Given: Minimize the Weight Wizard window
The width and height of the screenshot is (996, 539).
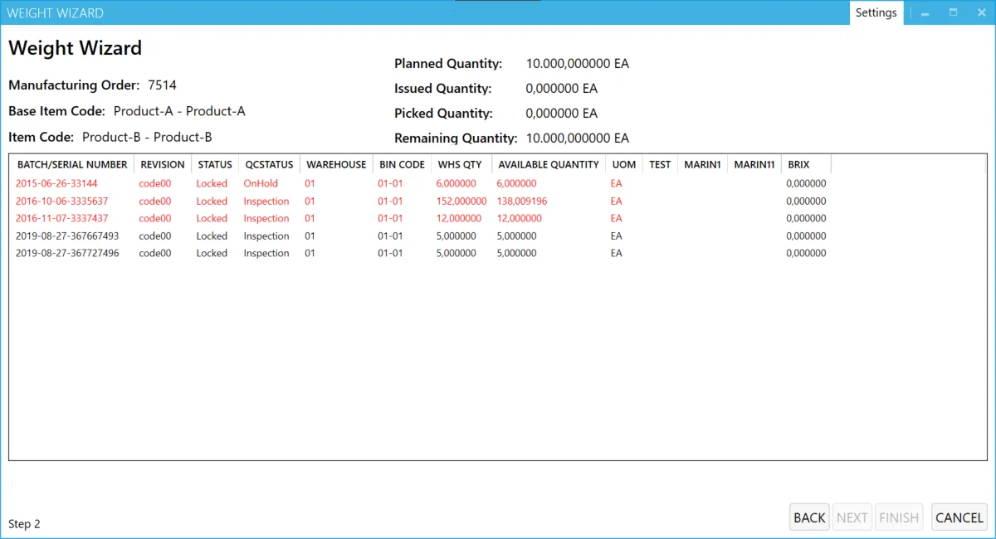Looking at the screenshot, I should (925, 12).
